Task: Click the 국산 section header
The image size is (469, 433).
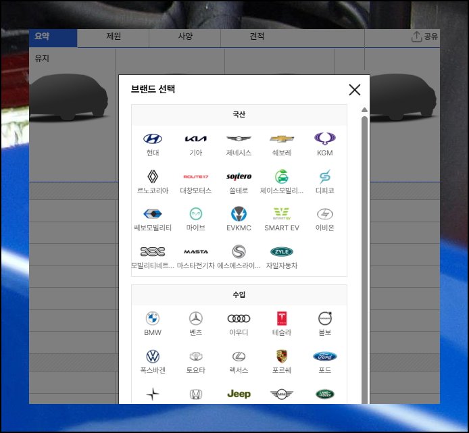Action: [x=239, y=115]
